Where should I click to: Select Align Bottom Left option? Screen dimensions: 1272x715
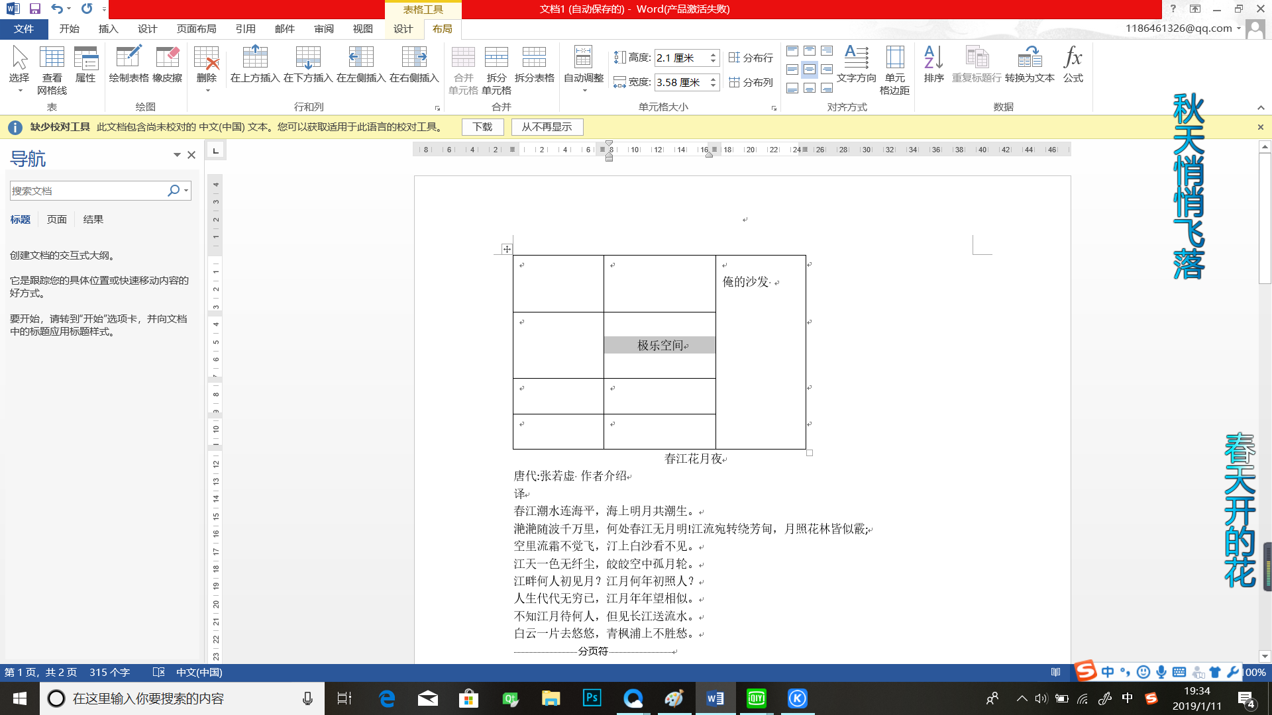point(792,88)
